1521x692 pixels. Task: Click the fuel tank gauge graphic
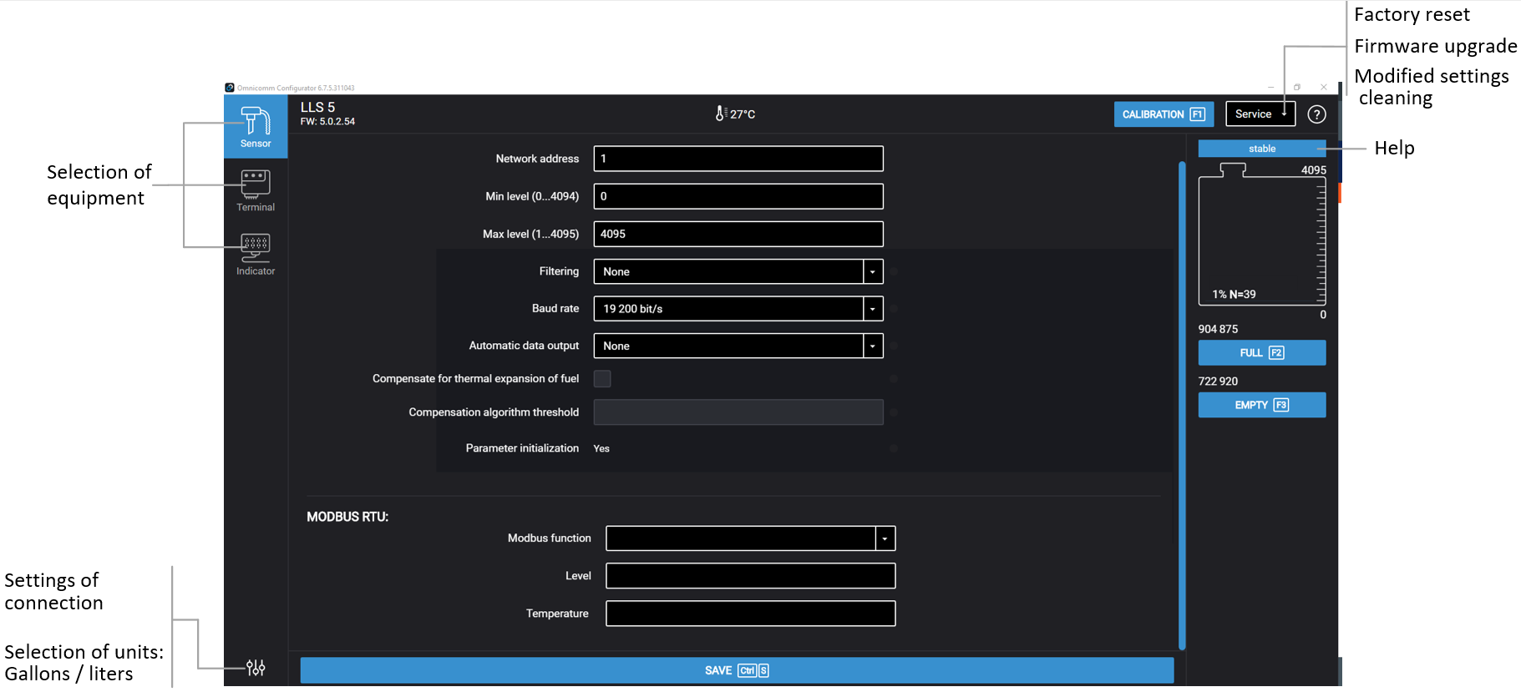(x=1262, y=234)
